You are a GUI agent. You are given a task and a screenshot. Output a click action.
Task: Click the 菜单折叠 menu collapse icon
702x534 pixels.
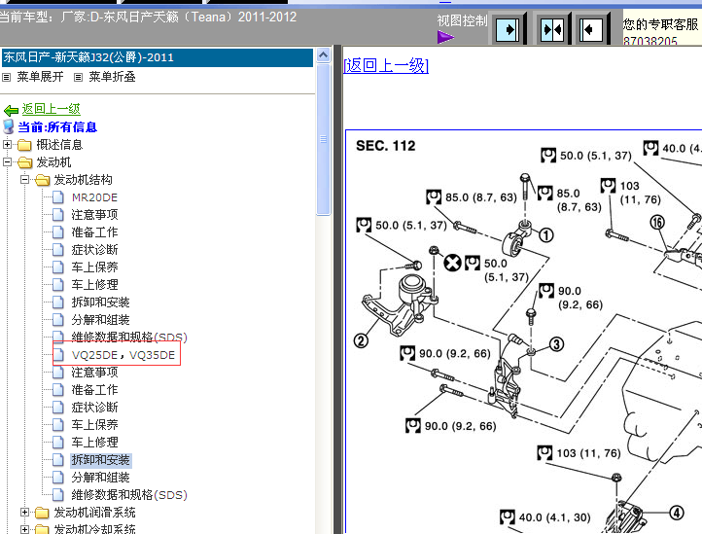[x=78, y=78]
